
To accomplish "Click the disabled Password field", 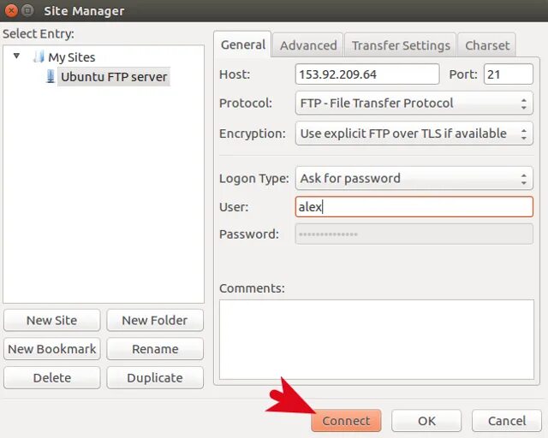I will point(414,234).
